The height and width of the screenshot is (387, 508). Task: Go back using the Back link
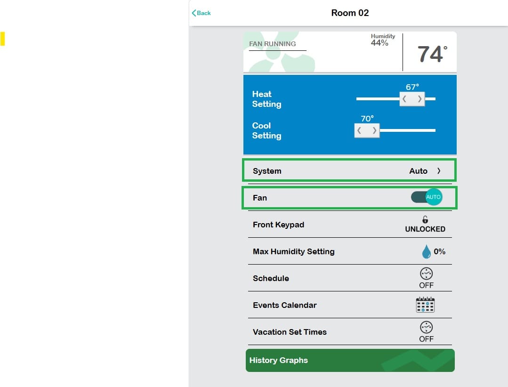pos(201,13)
